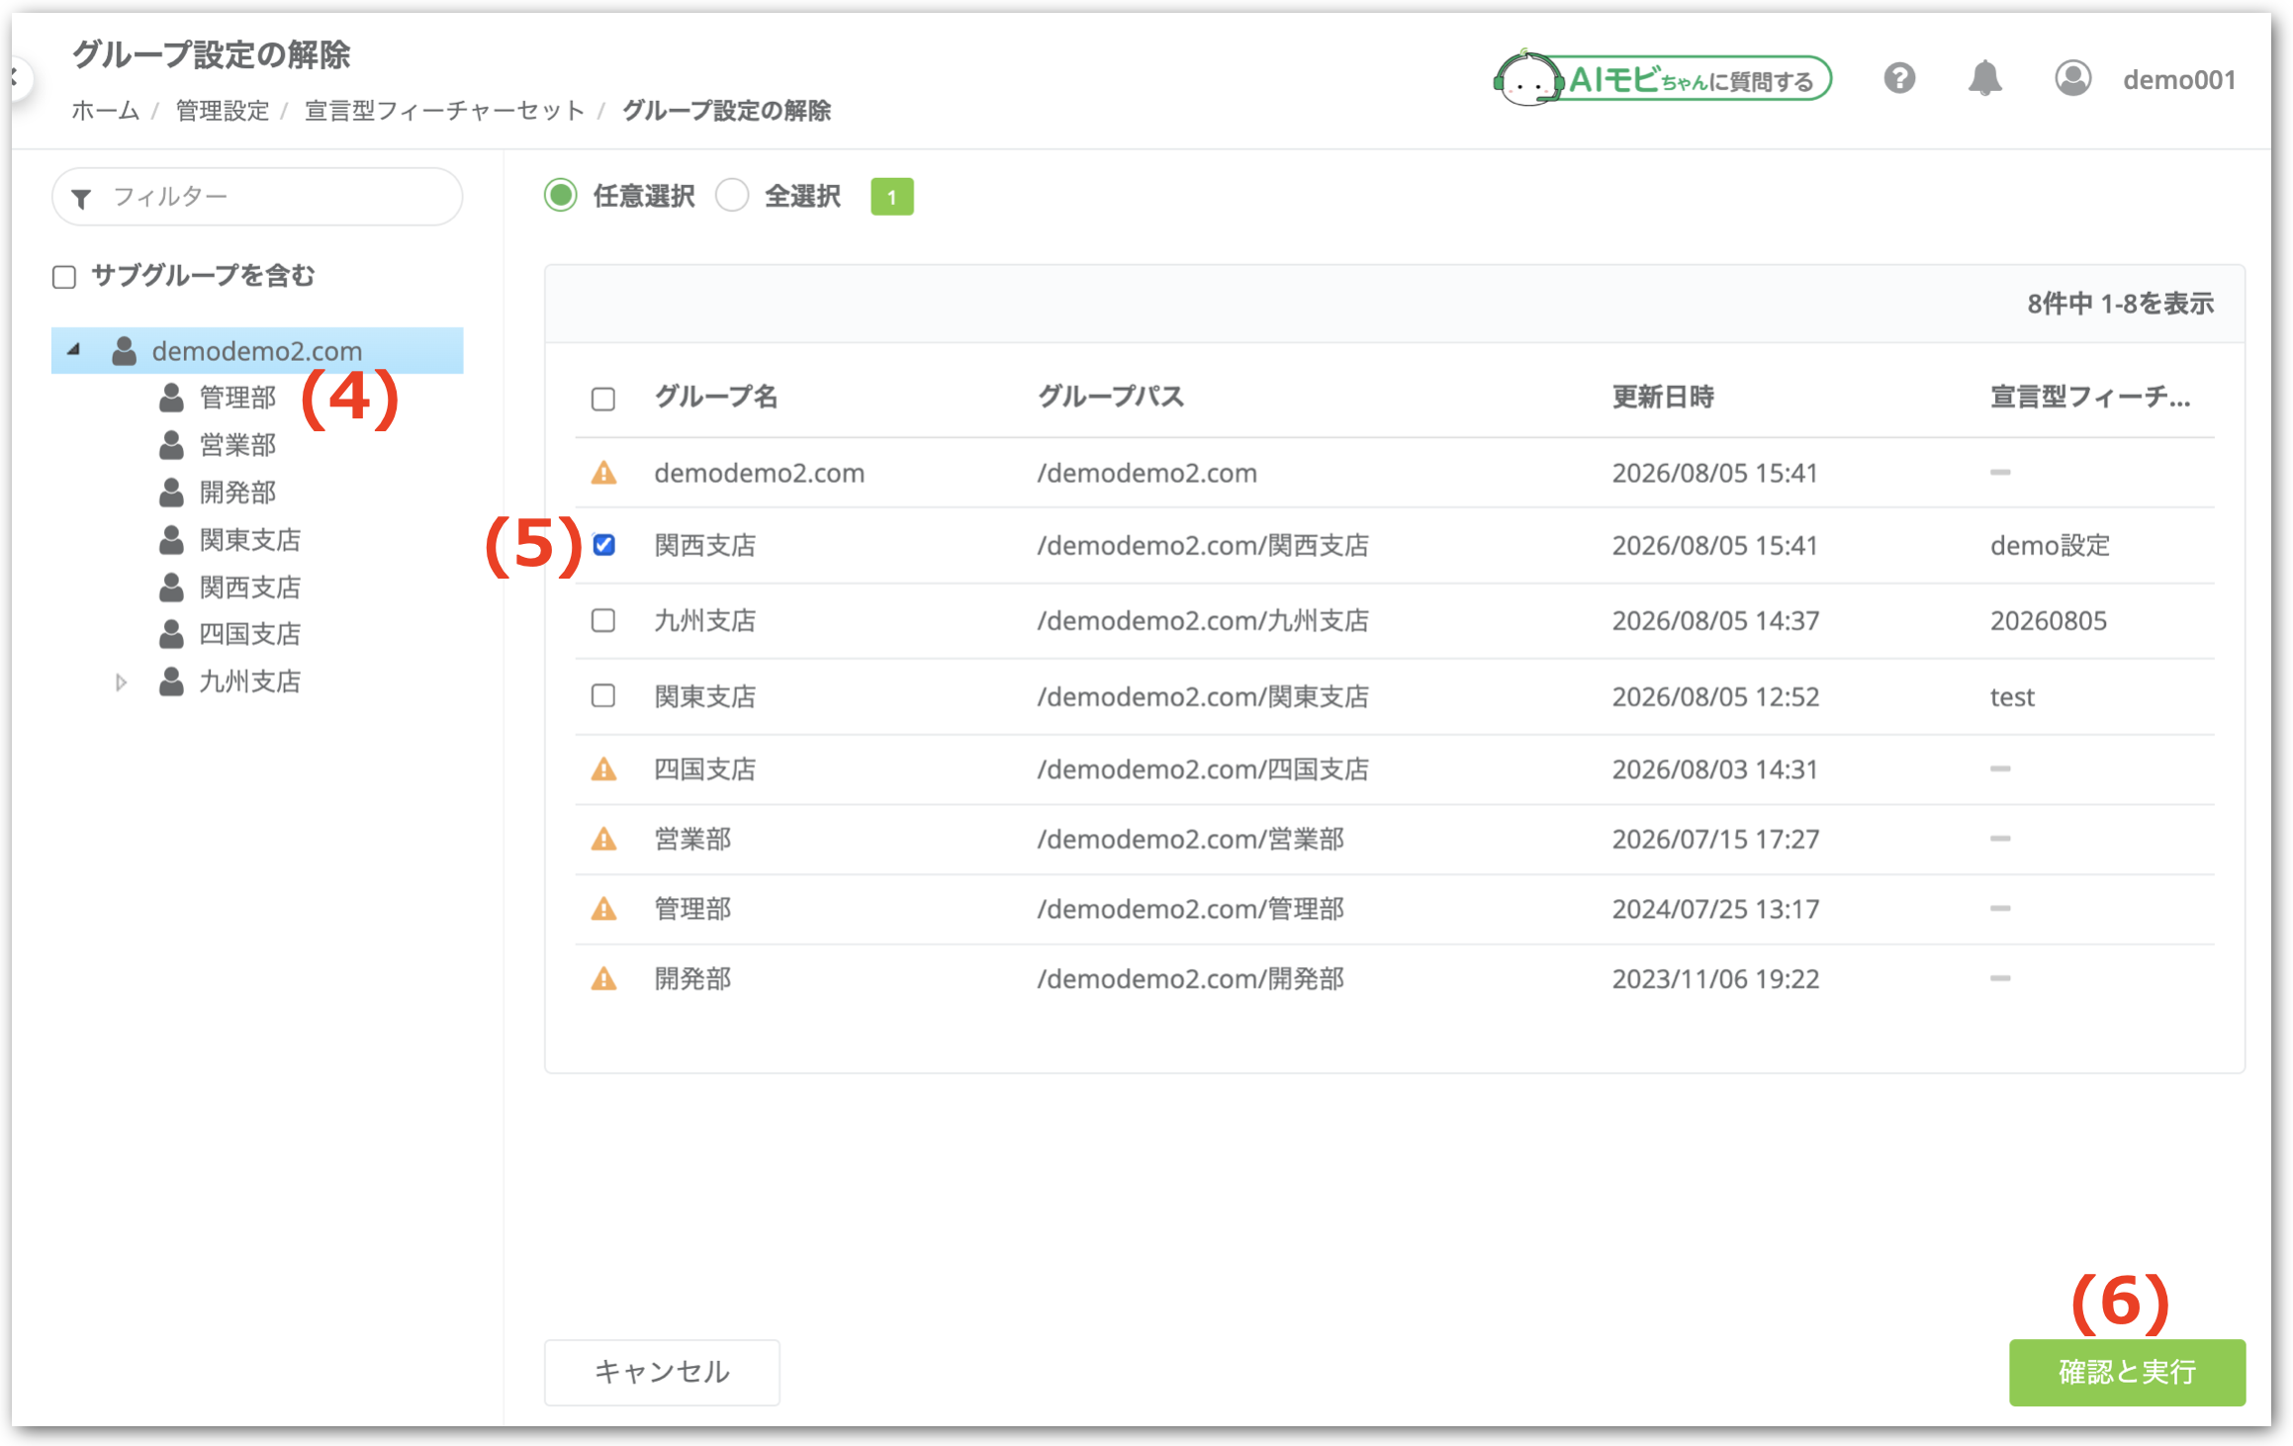This screenshot has height=1446, width=2293.
Task: Sort by グループ名 column header
Action: point(716,397)
